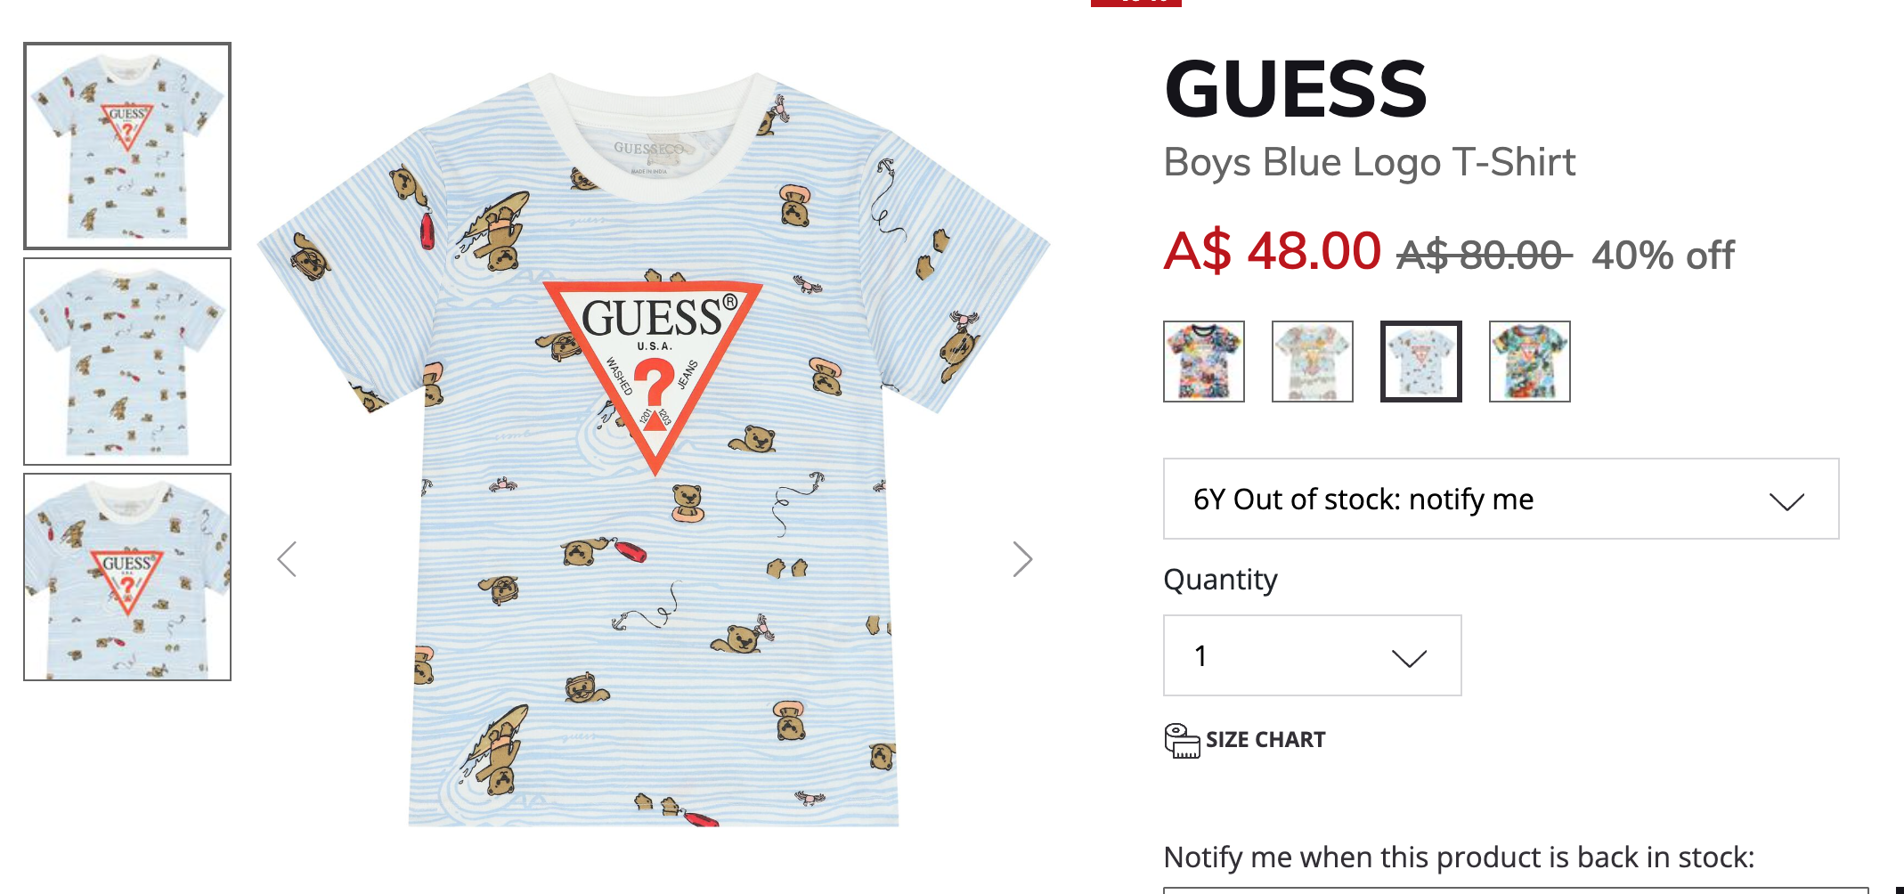Choose the green tropical print shirt variant
The width and height of the screenshot is (1904, 894).
tap(1530, 362)
